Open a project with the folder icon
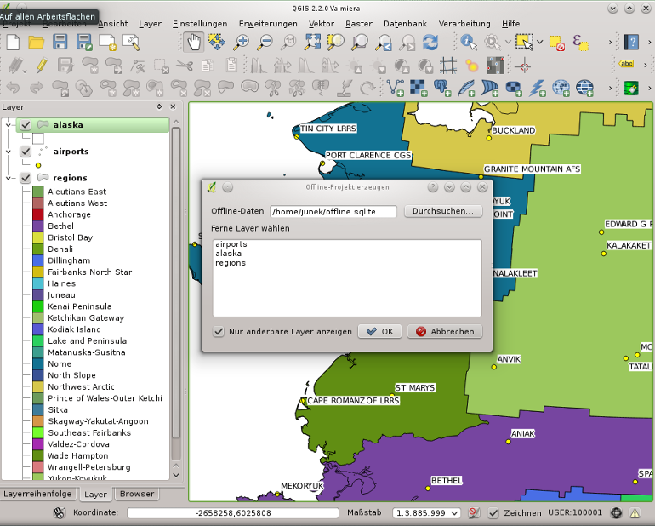 [x=37, y=43]
